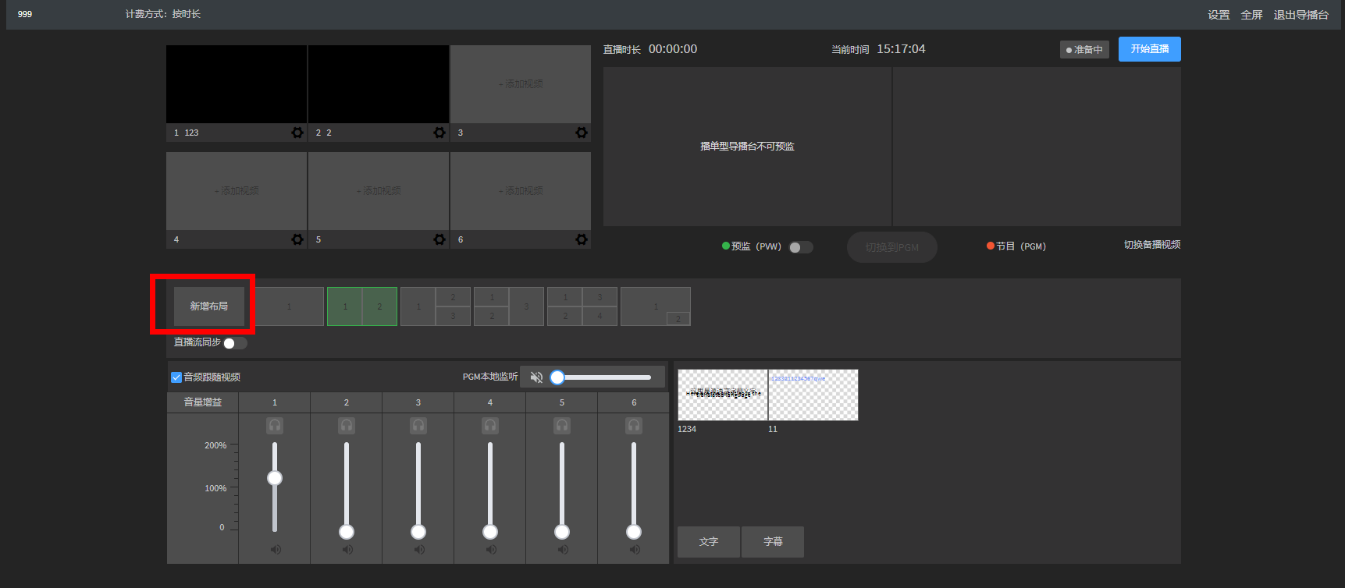Select the four-quadrant layout preset
Viewport: 1345px width, 588px height.
(582, 306)
